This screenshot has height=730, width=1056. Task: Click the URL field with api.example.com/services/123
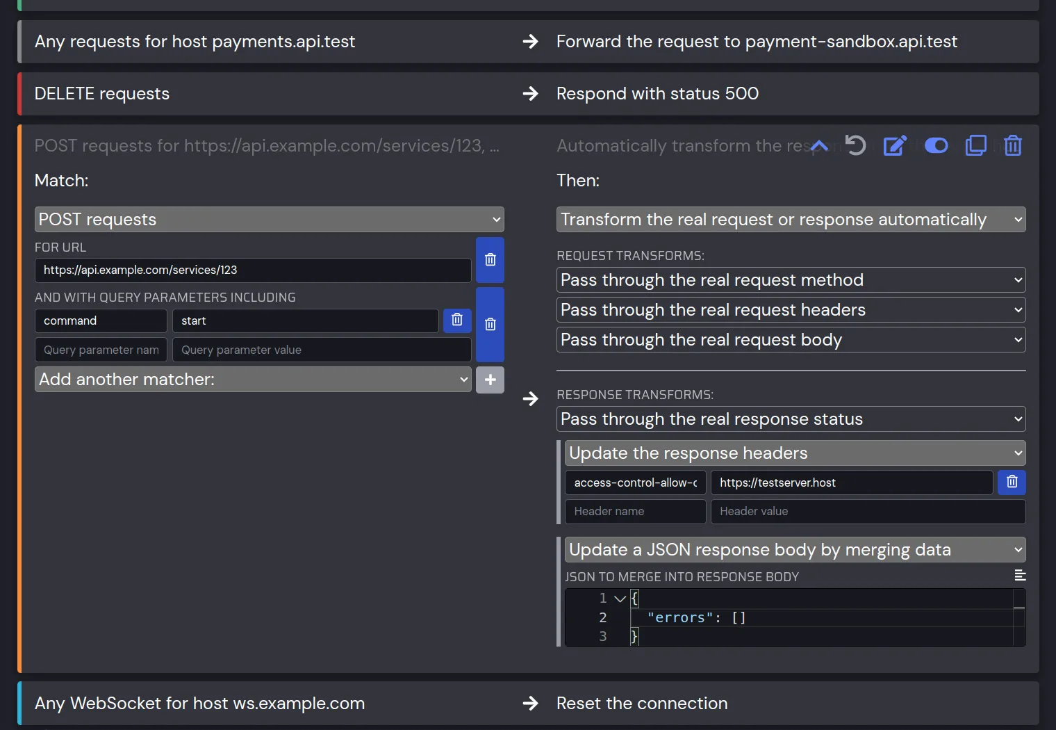253,270
